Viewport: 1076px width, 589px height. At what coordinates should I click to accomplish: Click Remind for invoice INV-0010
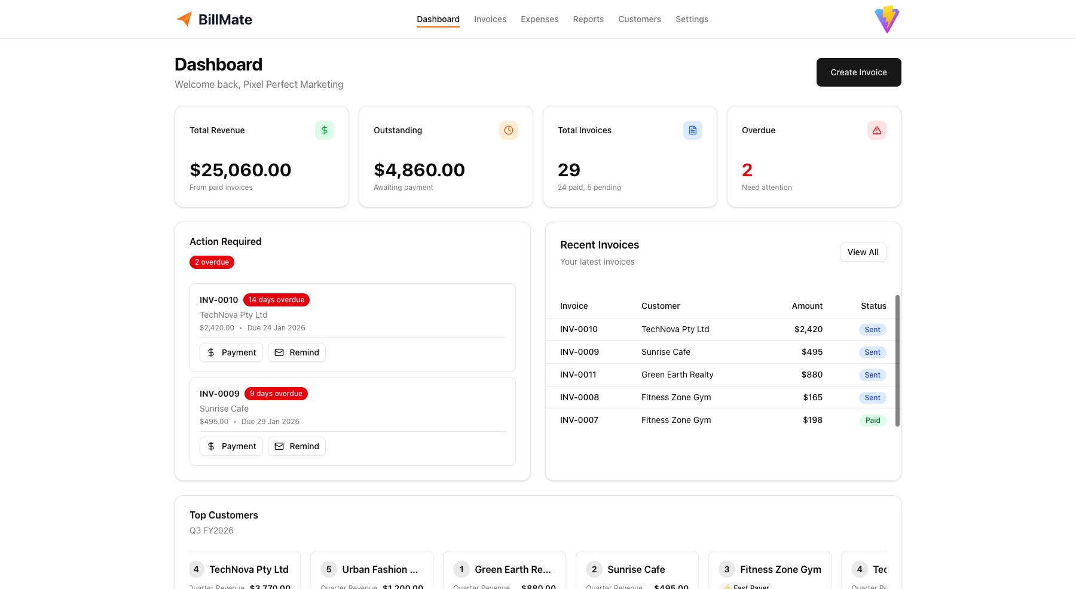pos(296,352)
